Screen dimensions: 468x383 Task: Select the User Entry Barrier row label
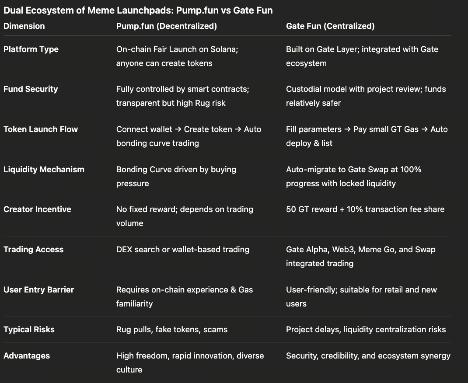tap(38, 290)
